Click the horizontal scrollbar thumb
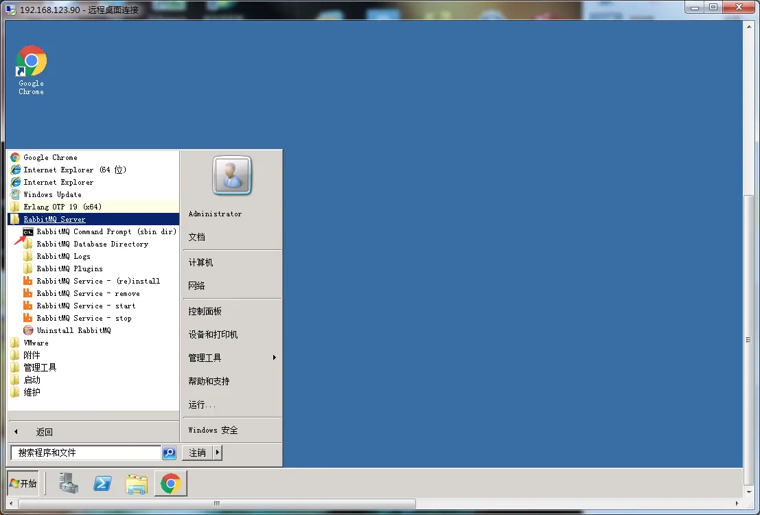The image size is (760, 515). (217, 503)
